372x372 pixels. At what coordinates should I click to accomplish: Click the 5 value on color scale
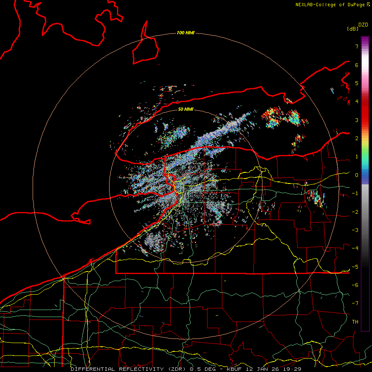pos(357,83)
